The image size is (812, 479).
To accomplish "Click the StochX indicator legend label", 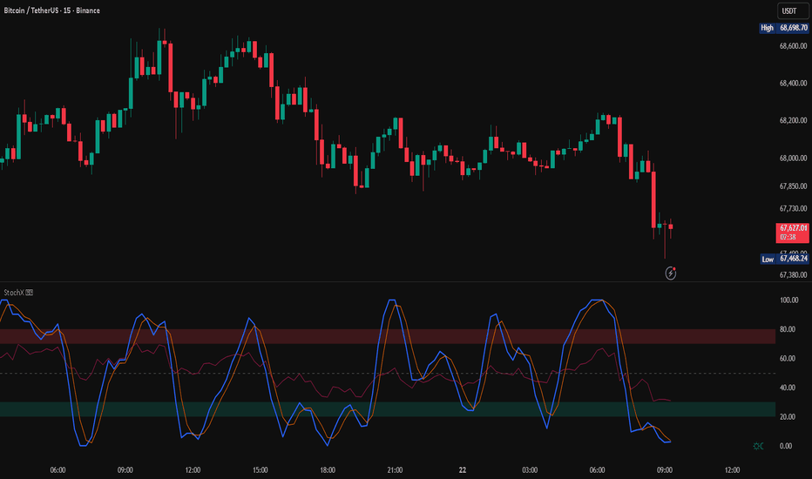I will tap(13, 293).
